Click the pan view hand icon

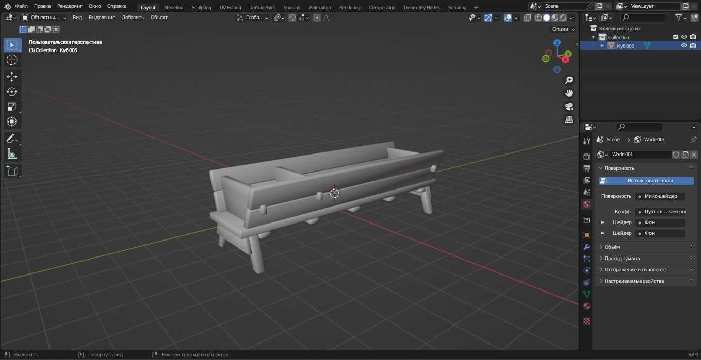(x=569, y=93)
